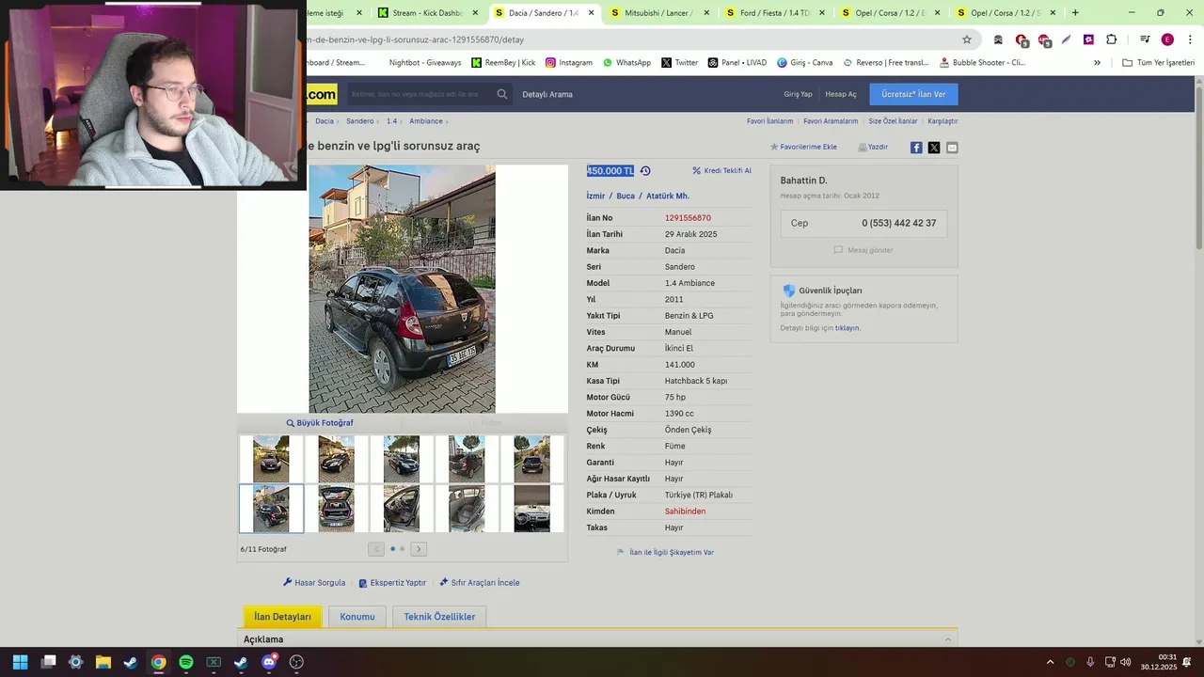Open Discord from taskbar
Screen dimensions: 1204x677
click(x=269, y=662)
